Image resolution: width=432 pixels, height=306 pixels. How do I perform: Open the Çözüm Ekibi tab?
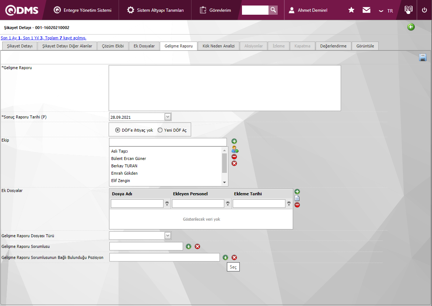[113, 46]
